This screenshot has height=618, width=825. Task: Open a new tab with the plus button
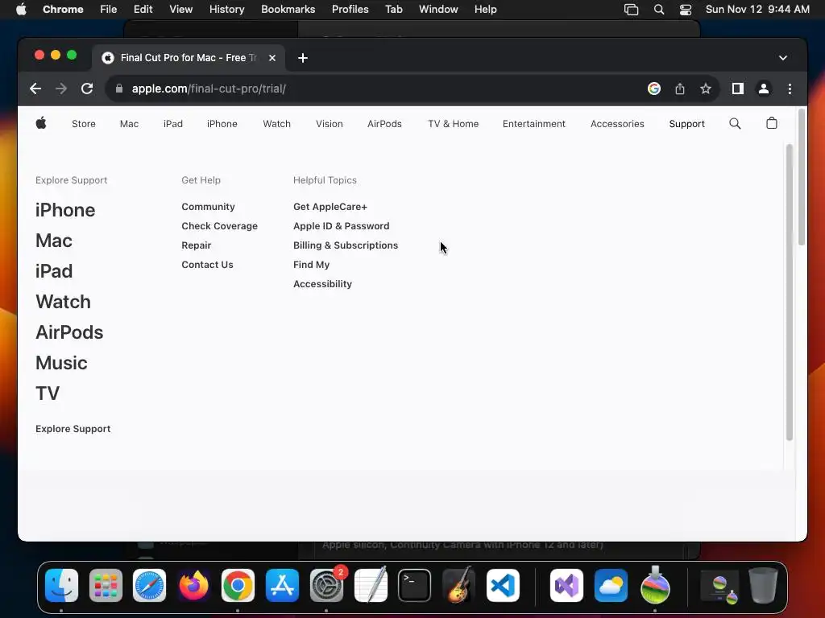[x=303, y=58]
